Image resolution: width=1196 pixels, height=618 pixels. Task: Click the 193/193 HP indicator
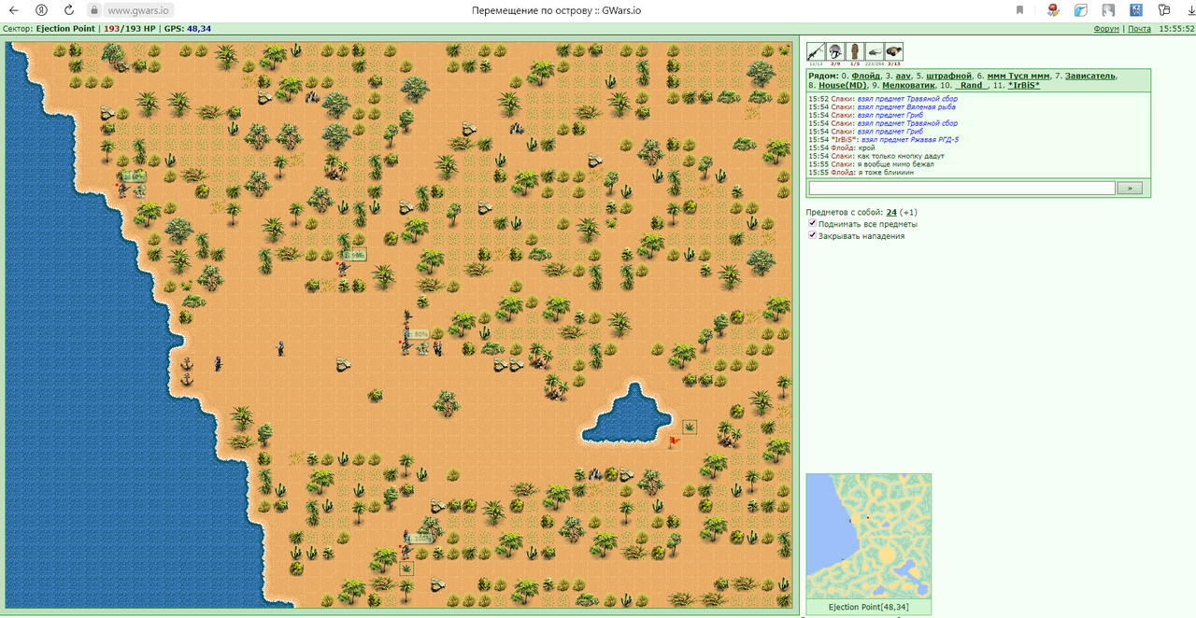point(129,29)
